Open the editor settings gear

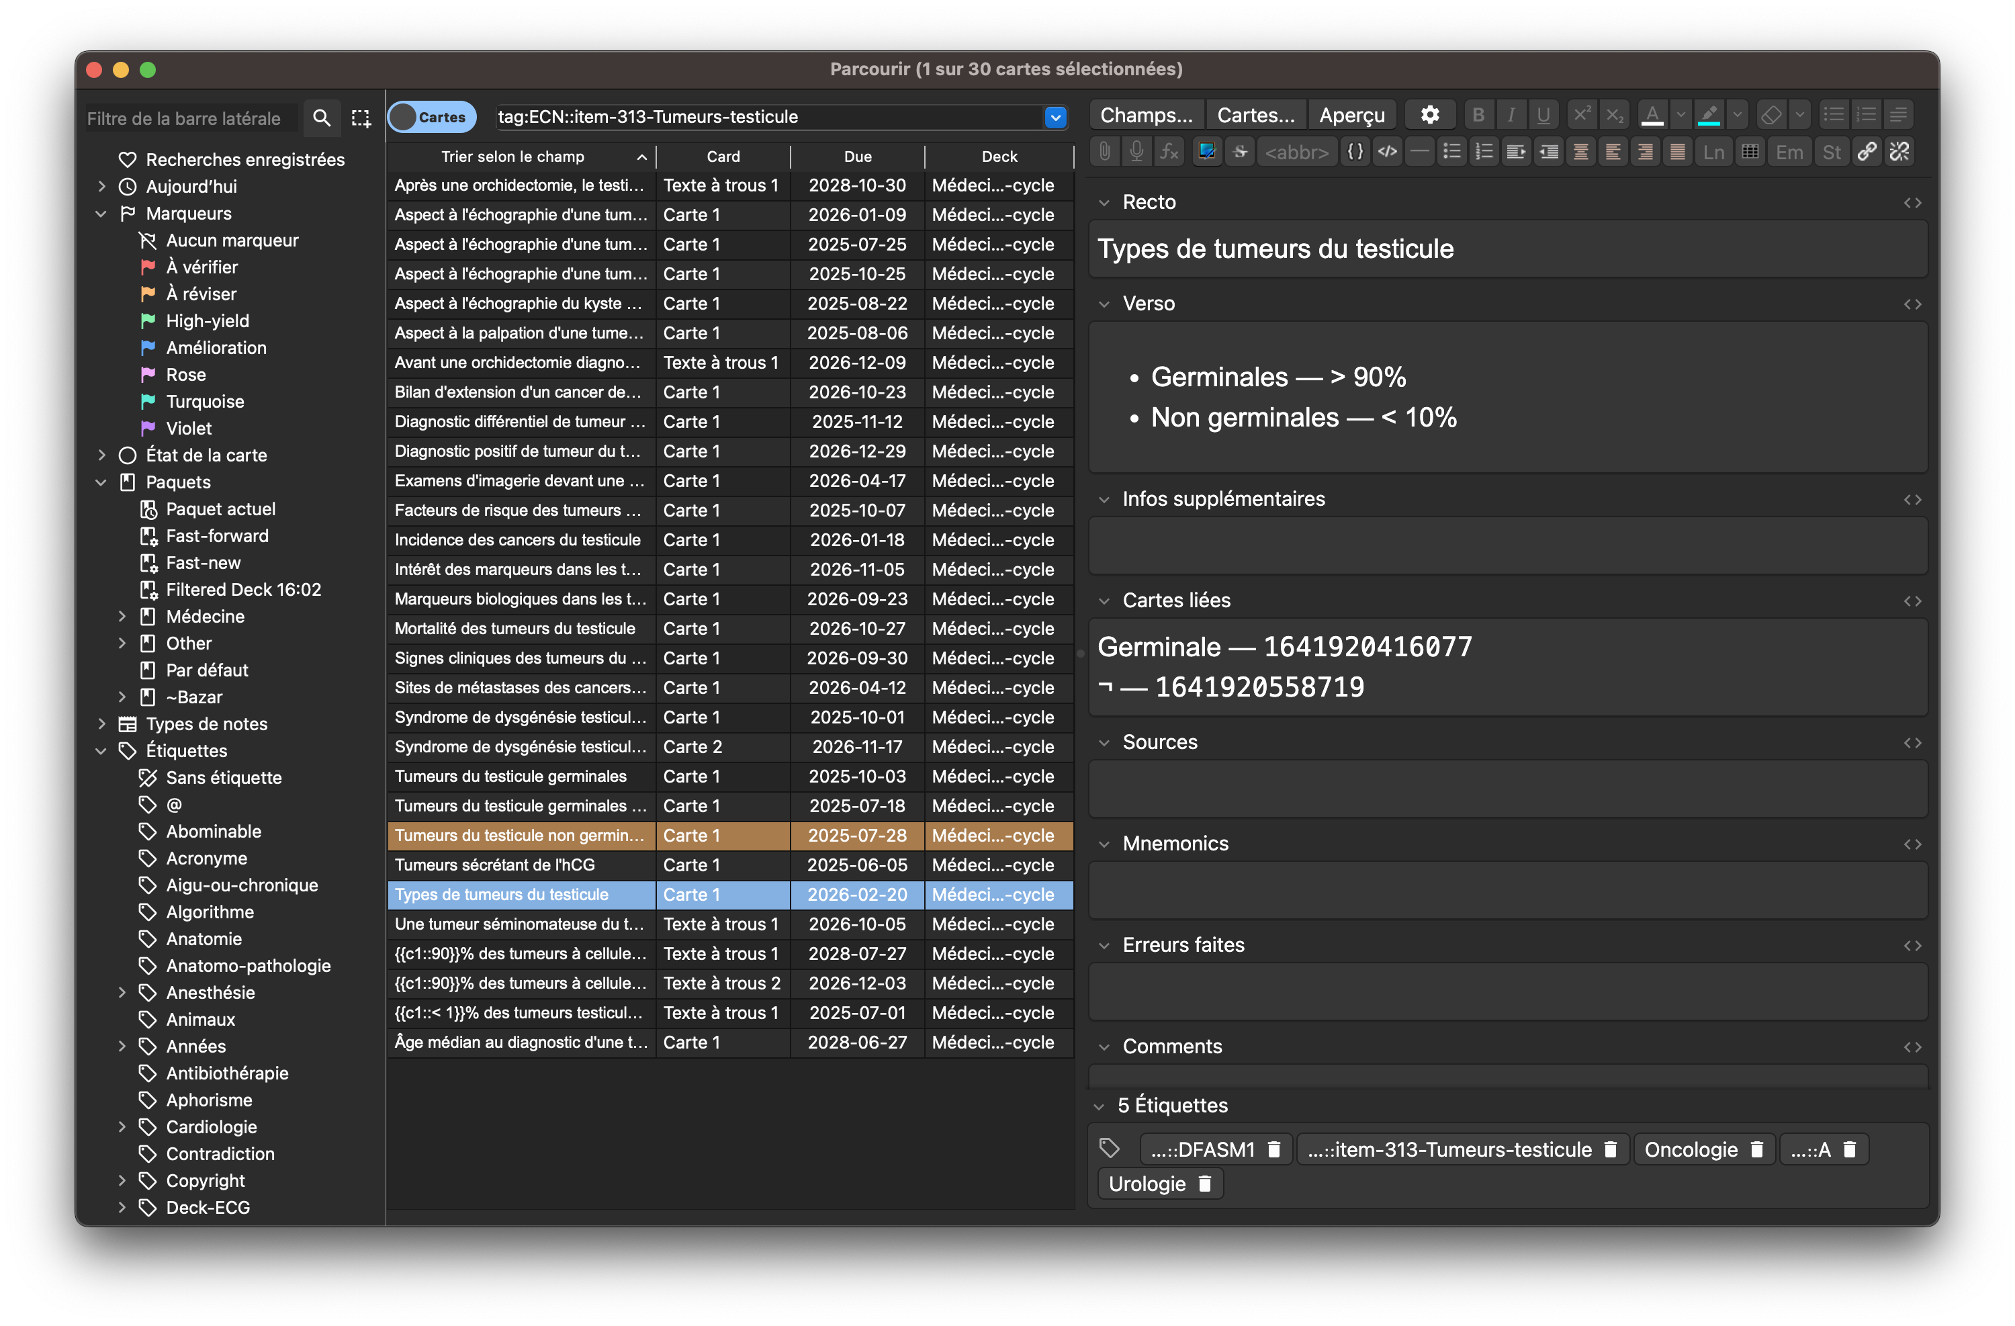coord(1429,114)
